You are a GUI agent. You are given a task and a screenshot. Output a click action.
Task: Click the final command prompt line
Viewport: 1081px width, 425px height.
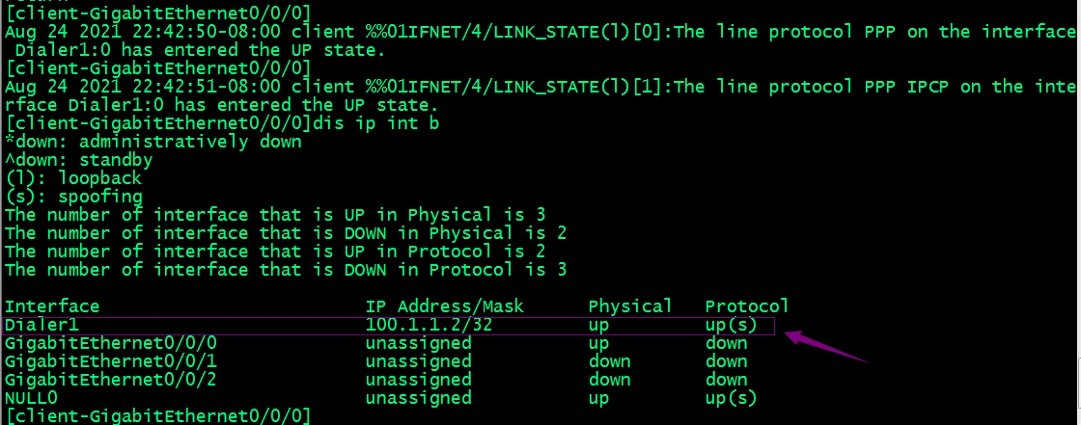point(158,416)
